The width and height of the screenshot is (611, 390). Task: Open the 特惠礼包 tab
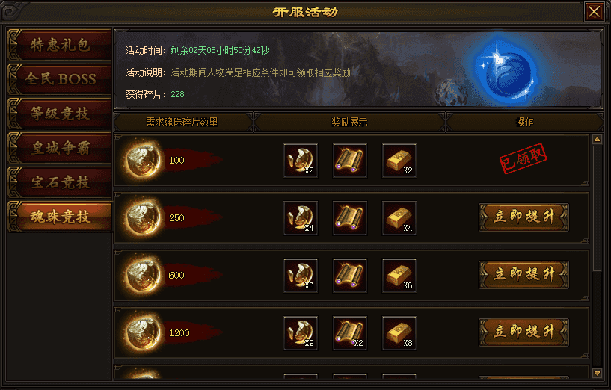pos(60,45)
